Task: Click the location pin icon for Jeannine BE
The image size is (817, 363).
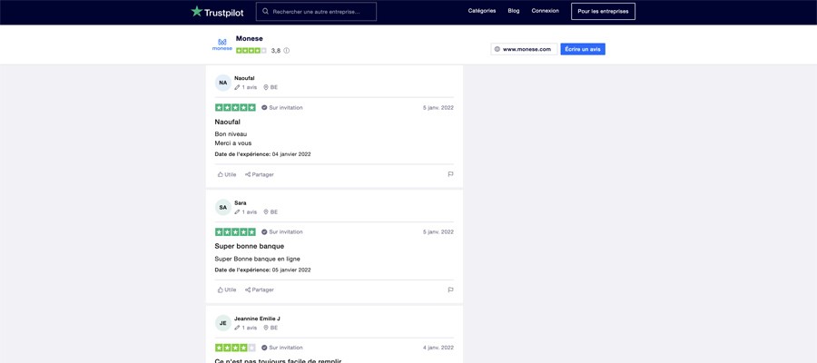Action: pos(266,328)
